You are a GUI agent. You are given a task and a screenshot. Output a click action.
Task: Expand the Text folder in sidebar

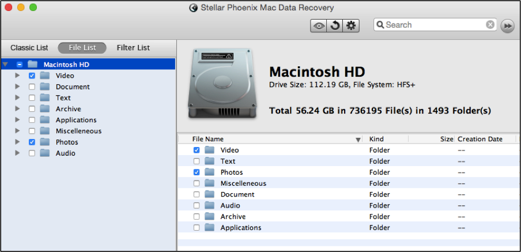(x=18, y=97)
